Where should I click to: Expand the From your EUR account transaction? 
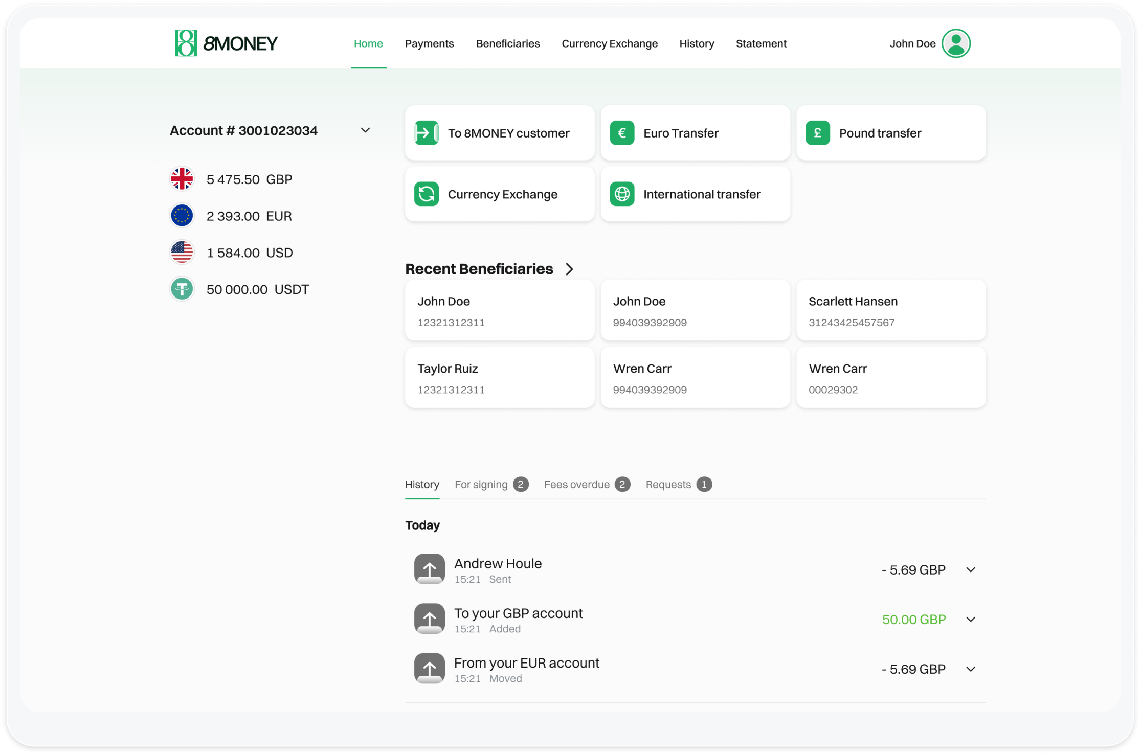point(971,669)
